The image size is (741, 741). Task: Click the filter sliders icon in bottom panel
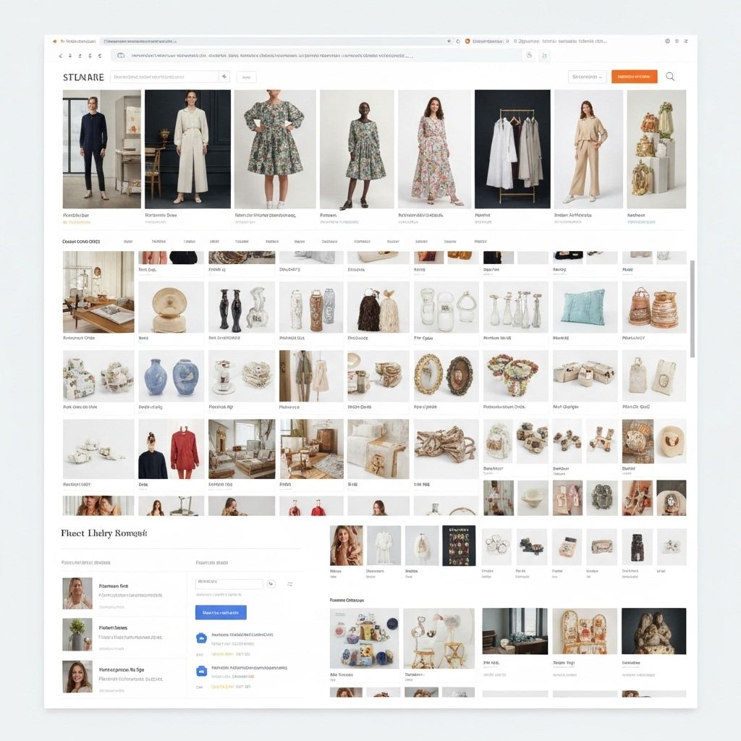(289, 584)
